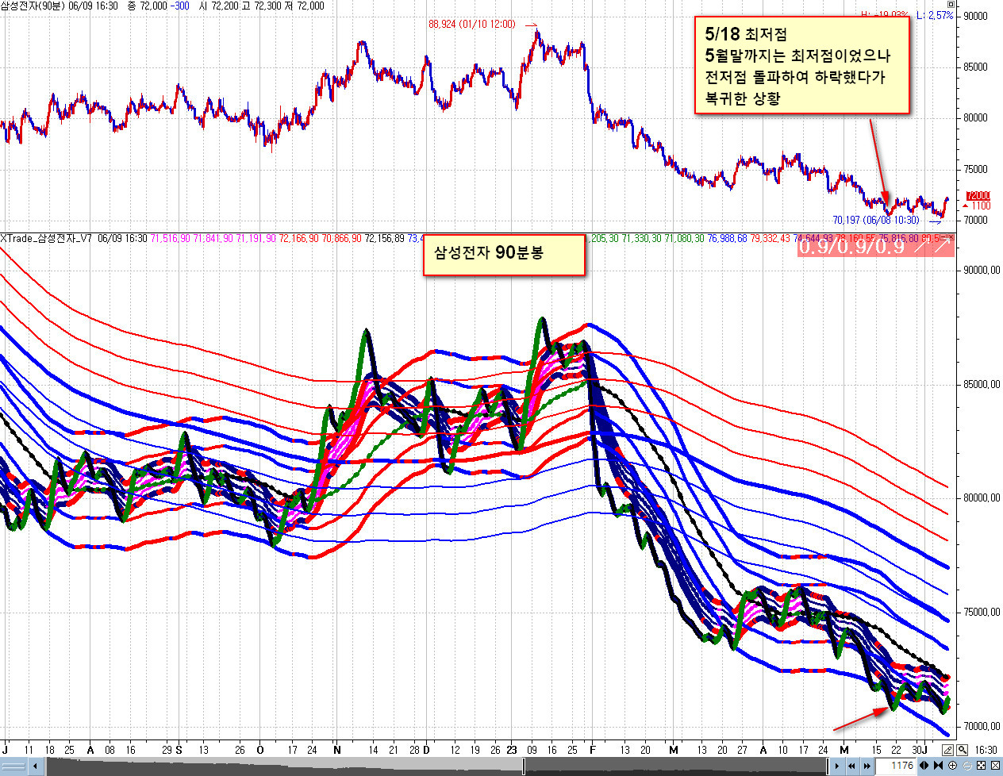Click the 85000 price axis label

pos(976,67)
